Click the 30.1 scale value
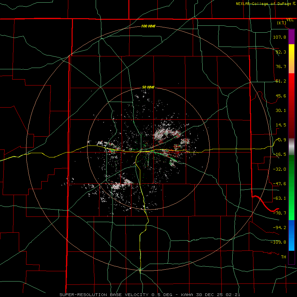 coord(281,111)
